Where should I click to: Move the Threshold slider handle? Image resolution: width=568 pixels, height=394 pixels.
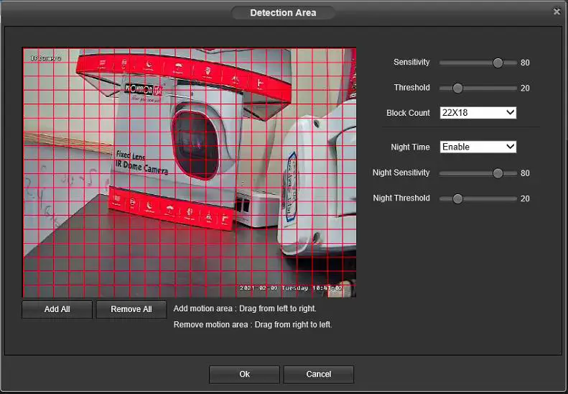point(457,88)
